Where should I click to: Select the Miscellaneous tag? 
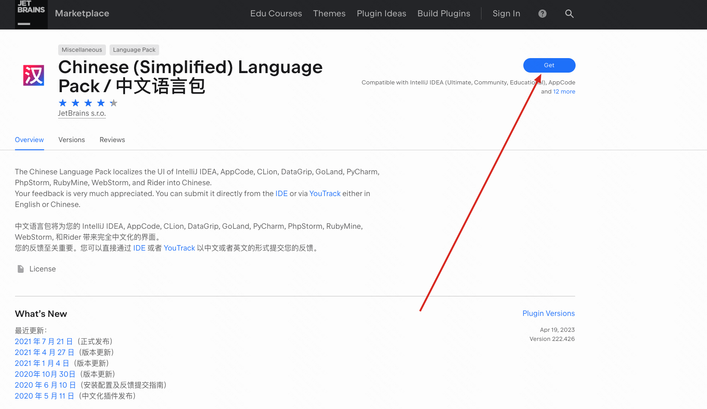click(82, 50)
